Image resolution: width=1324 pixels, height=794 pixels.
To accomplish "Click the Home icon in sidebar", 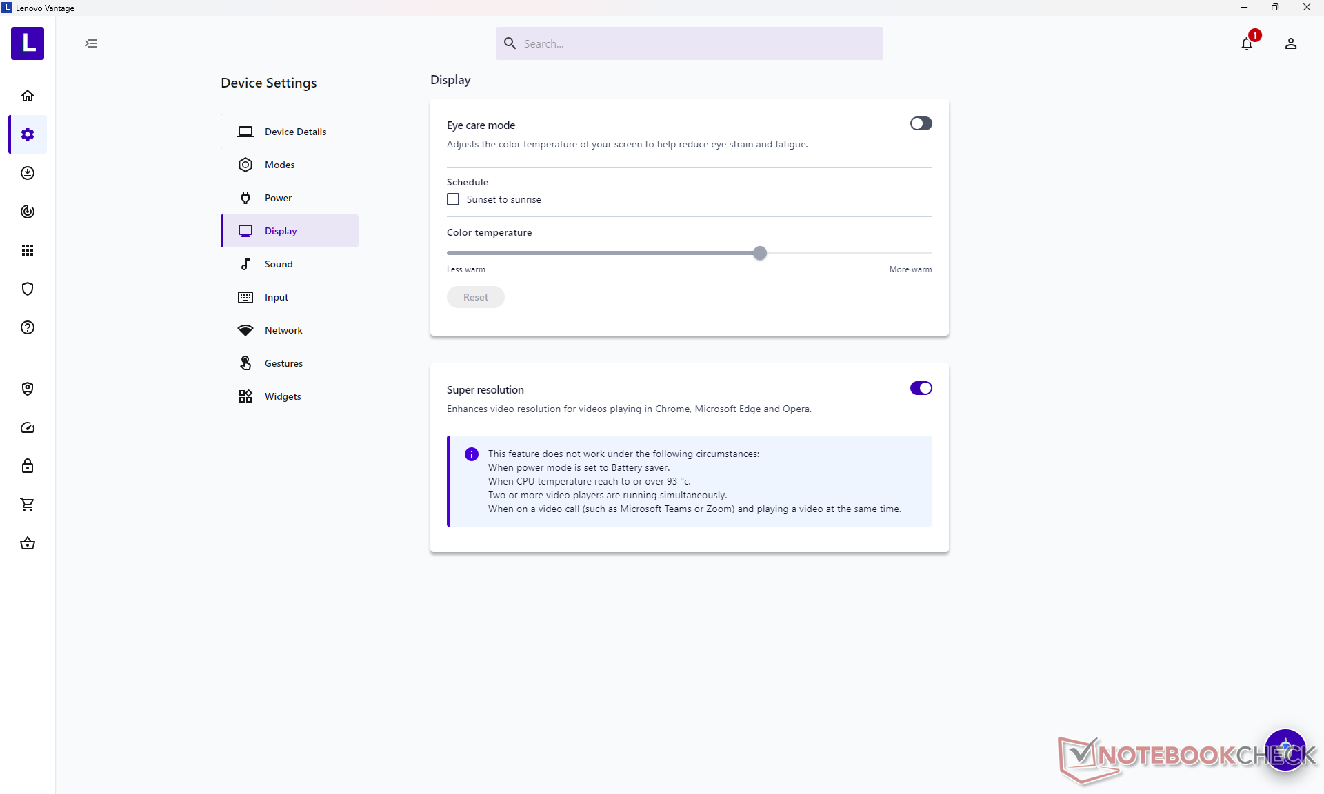I will point(28,96).
